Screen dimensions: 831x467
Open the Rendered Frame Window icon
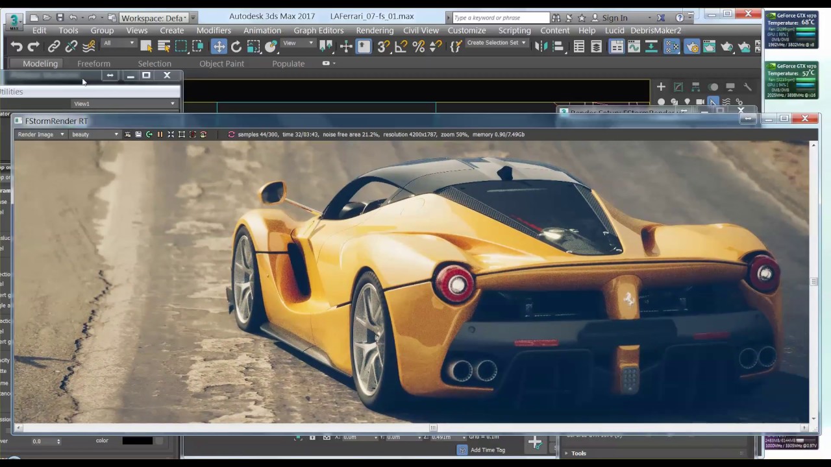click(710, 46)
